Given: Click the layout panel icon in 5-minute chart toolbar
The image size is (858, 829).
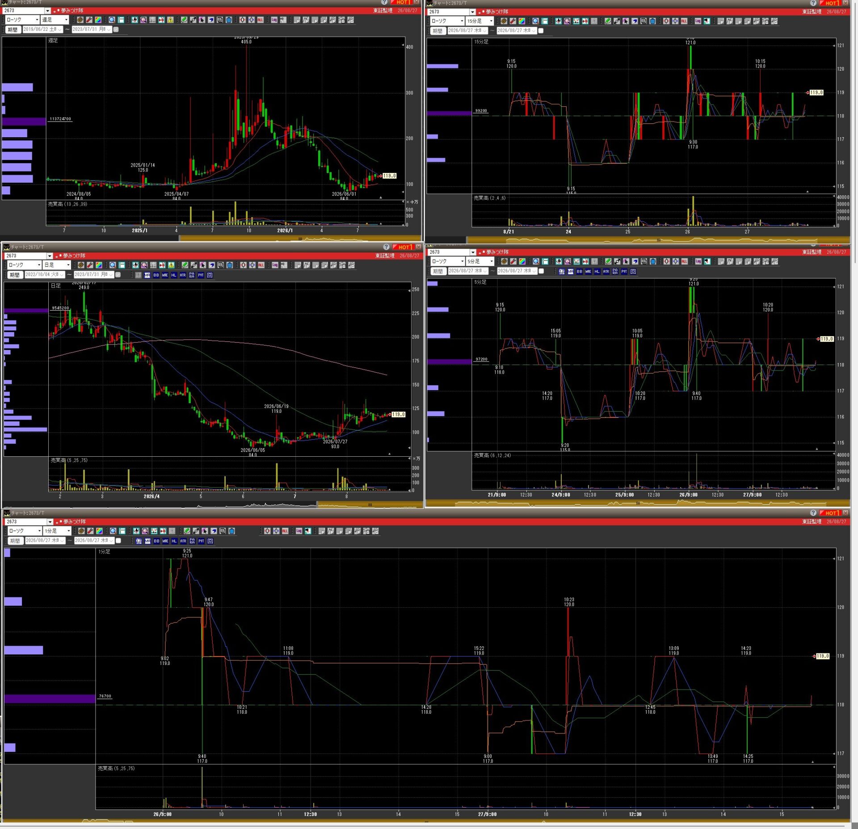Looking at the screenshot, I should pyautogui.click(x=545, y=261).
